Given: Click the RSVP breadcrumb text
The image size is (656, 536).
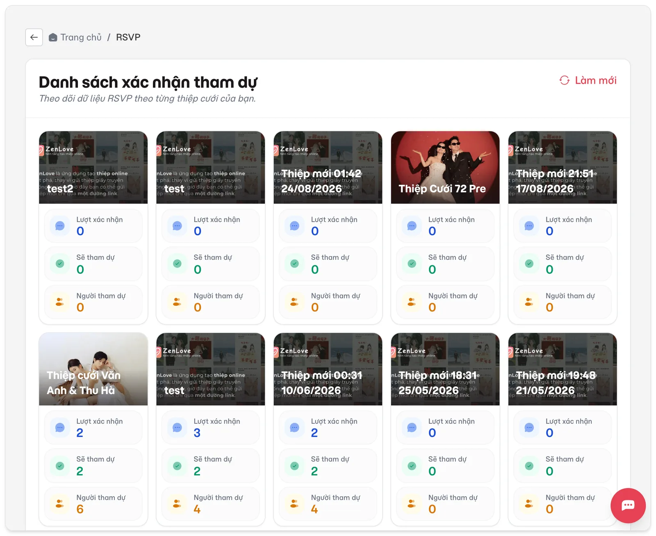Looking at the screenshot, I should (x=128, y=37).
